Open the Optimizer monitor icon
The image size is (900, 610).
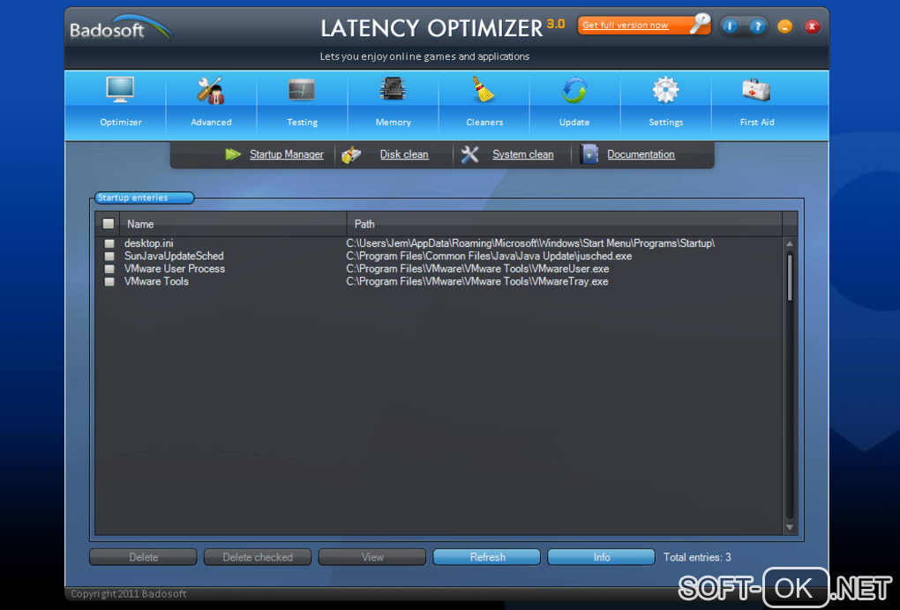tap(121, 89)
